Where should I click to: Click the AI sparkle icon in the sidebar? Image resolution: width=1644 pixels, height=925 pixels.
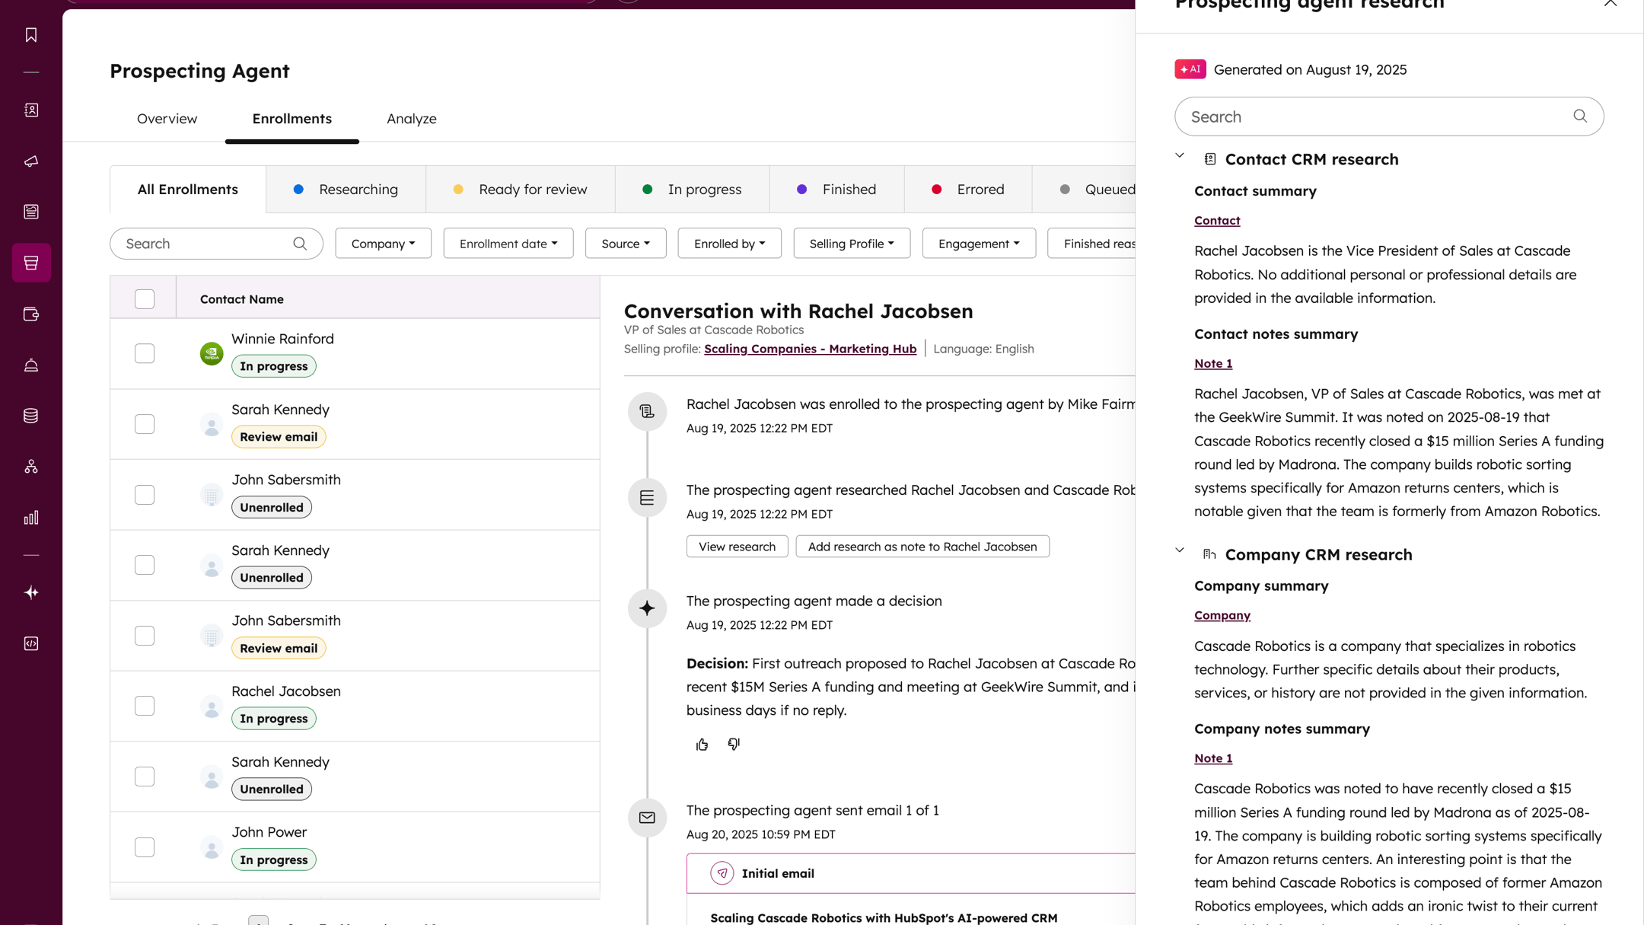click(x=31, y=592)
